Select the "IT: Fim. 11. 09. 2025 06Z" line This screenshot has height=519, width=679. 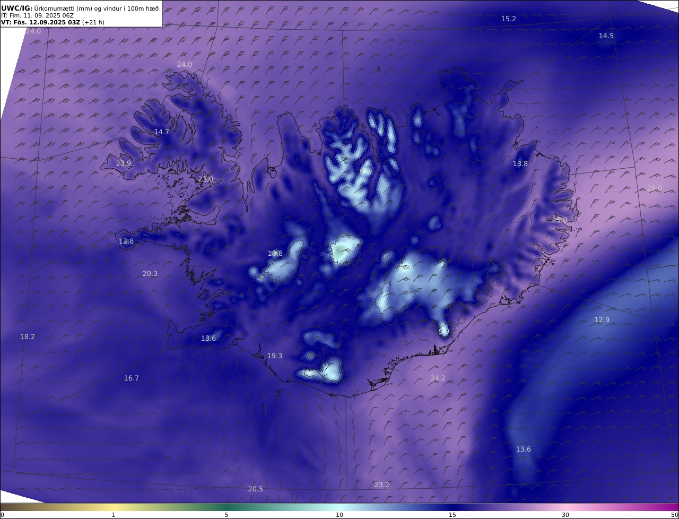click(37, 15)
